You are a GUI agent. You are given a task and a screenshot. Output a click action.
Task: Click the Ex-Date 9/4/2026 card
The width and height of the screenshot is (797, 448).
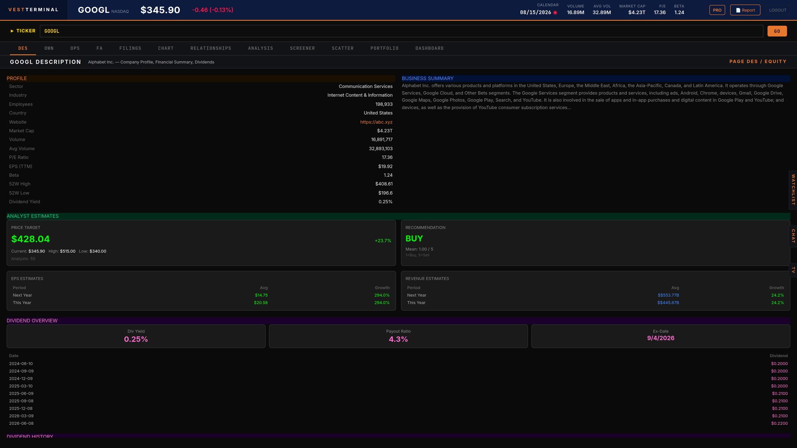click(661, 336)
